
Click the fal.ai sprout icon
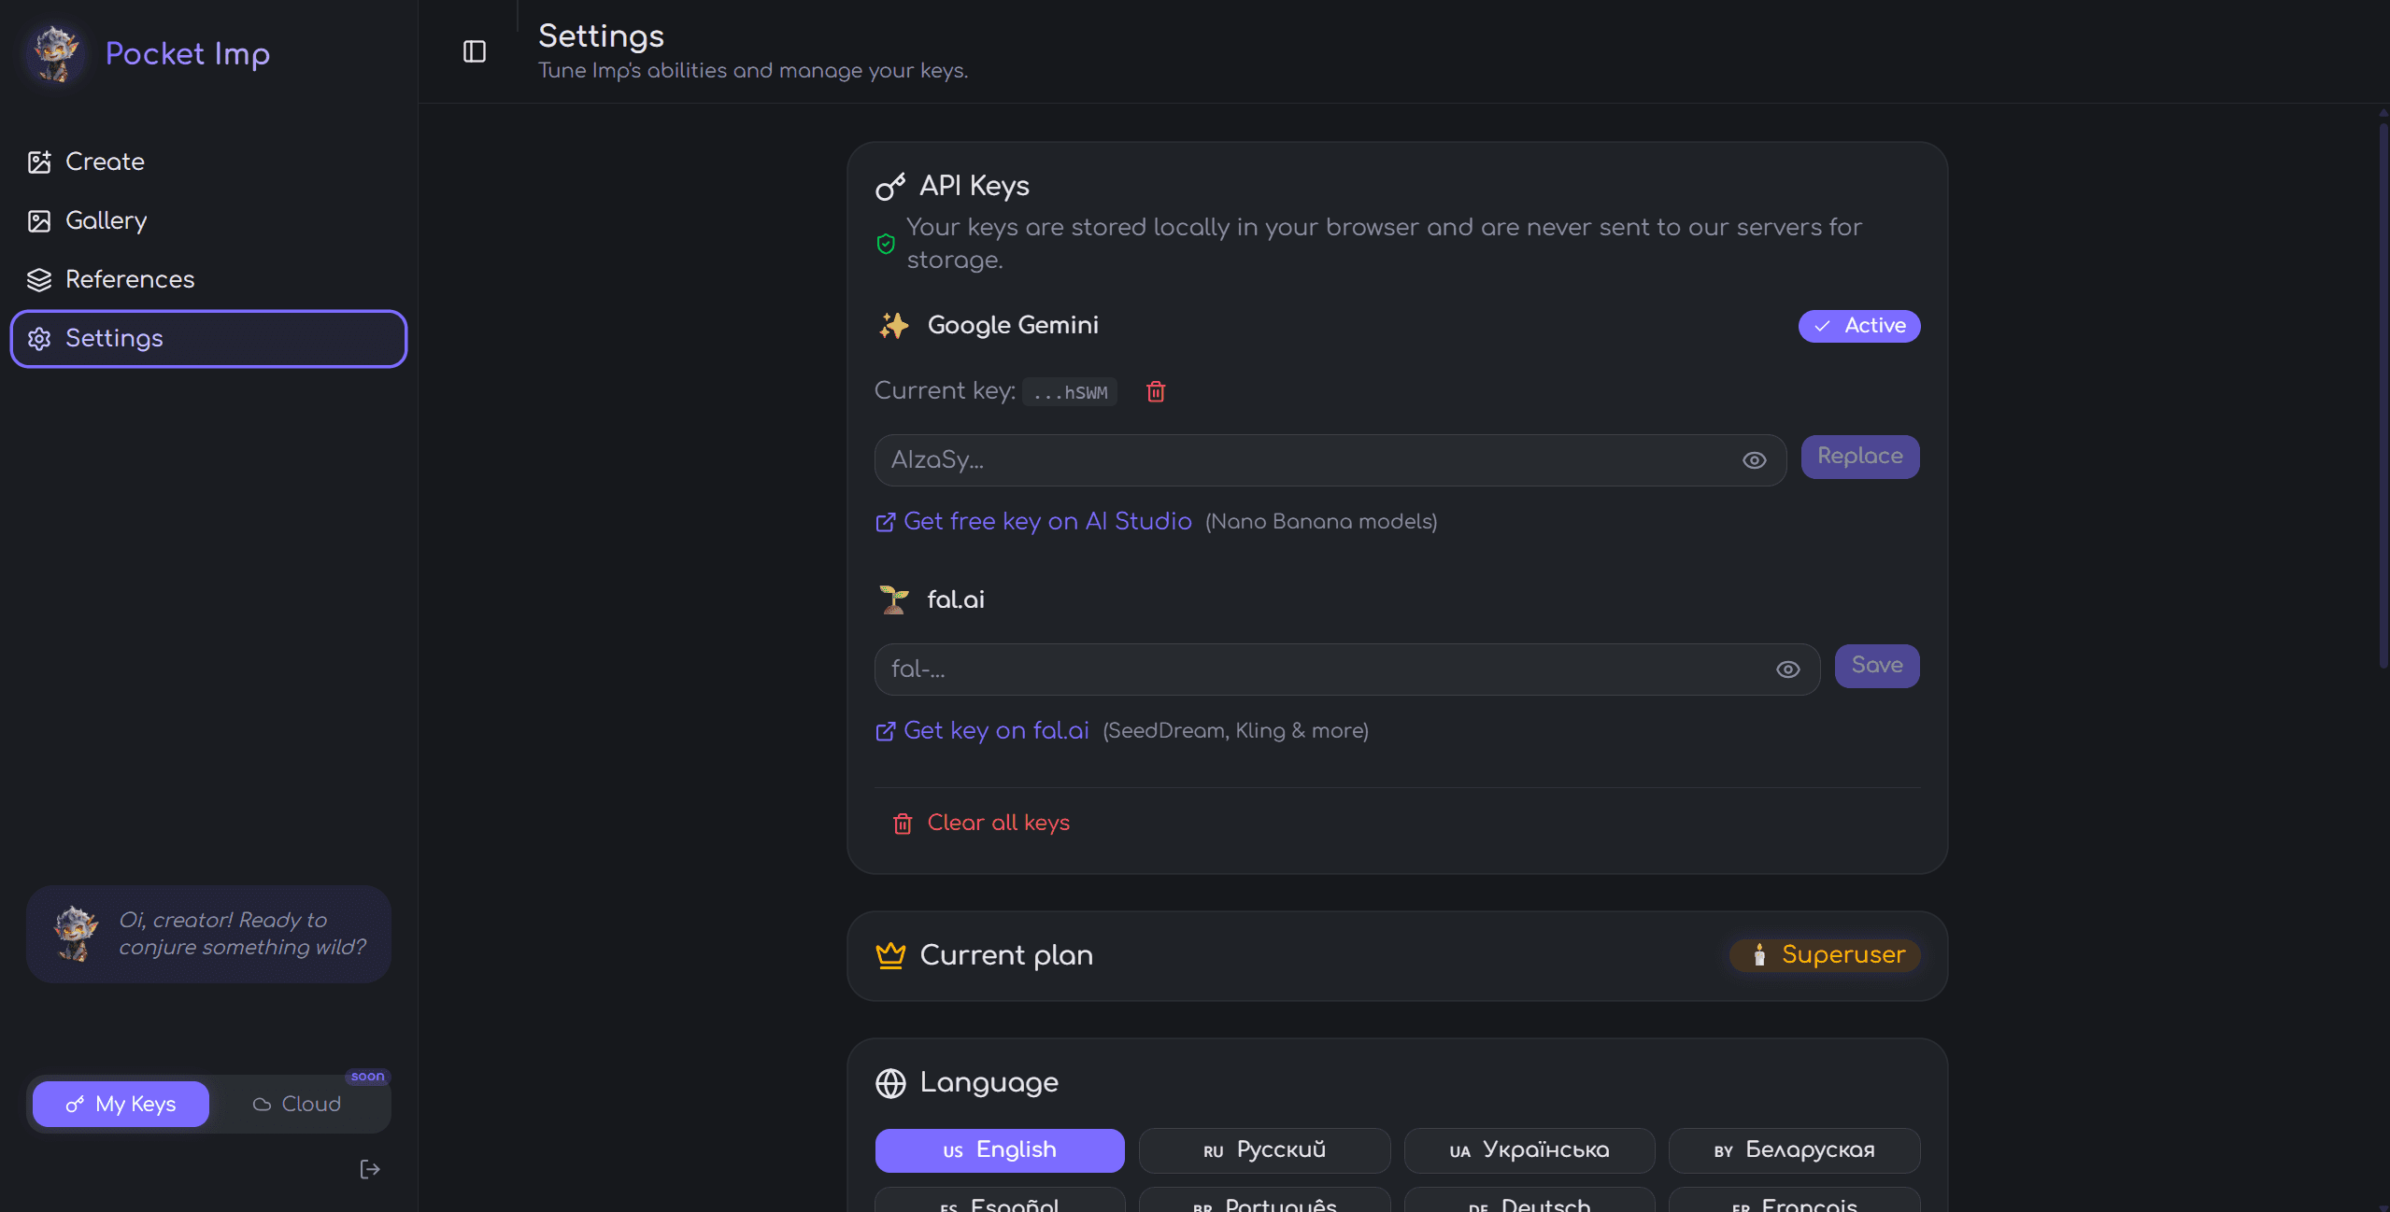tap(893, 599)
